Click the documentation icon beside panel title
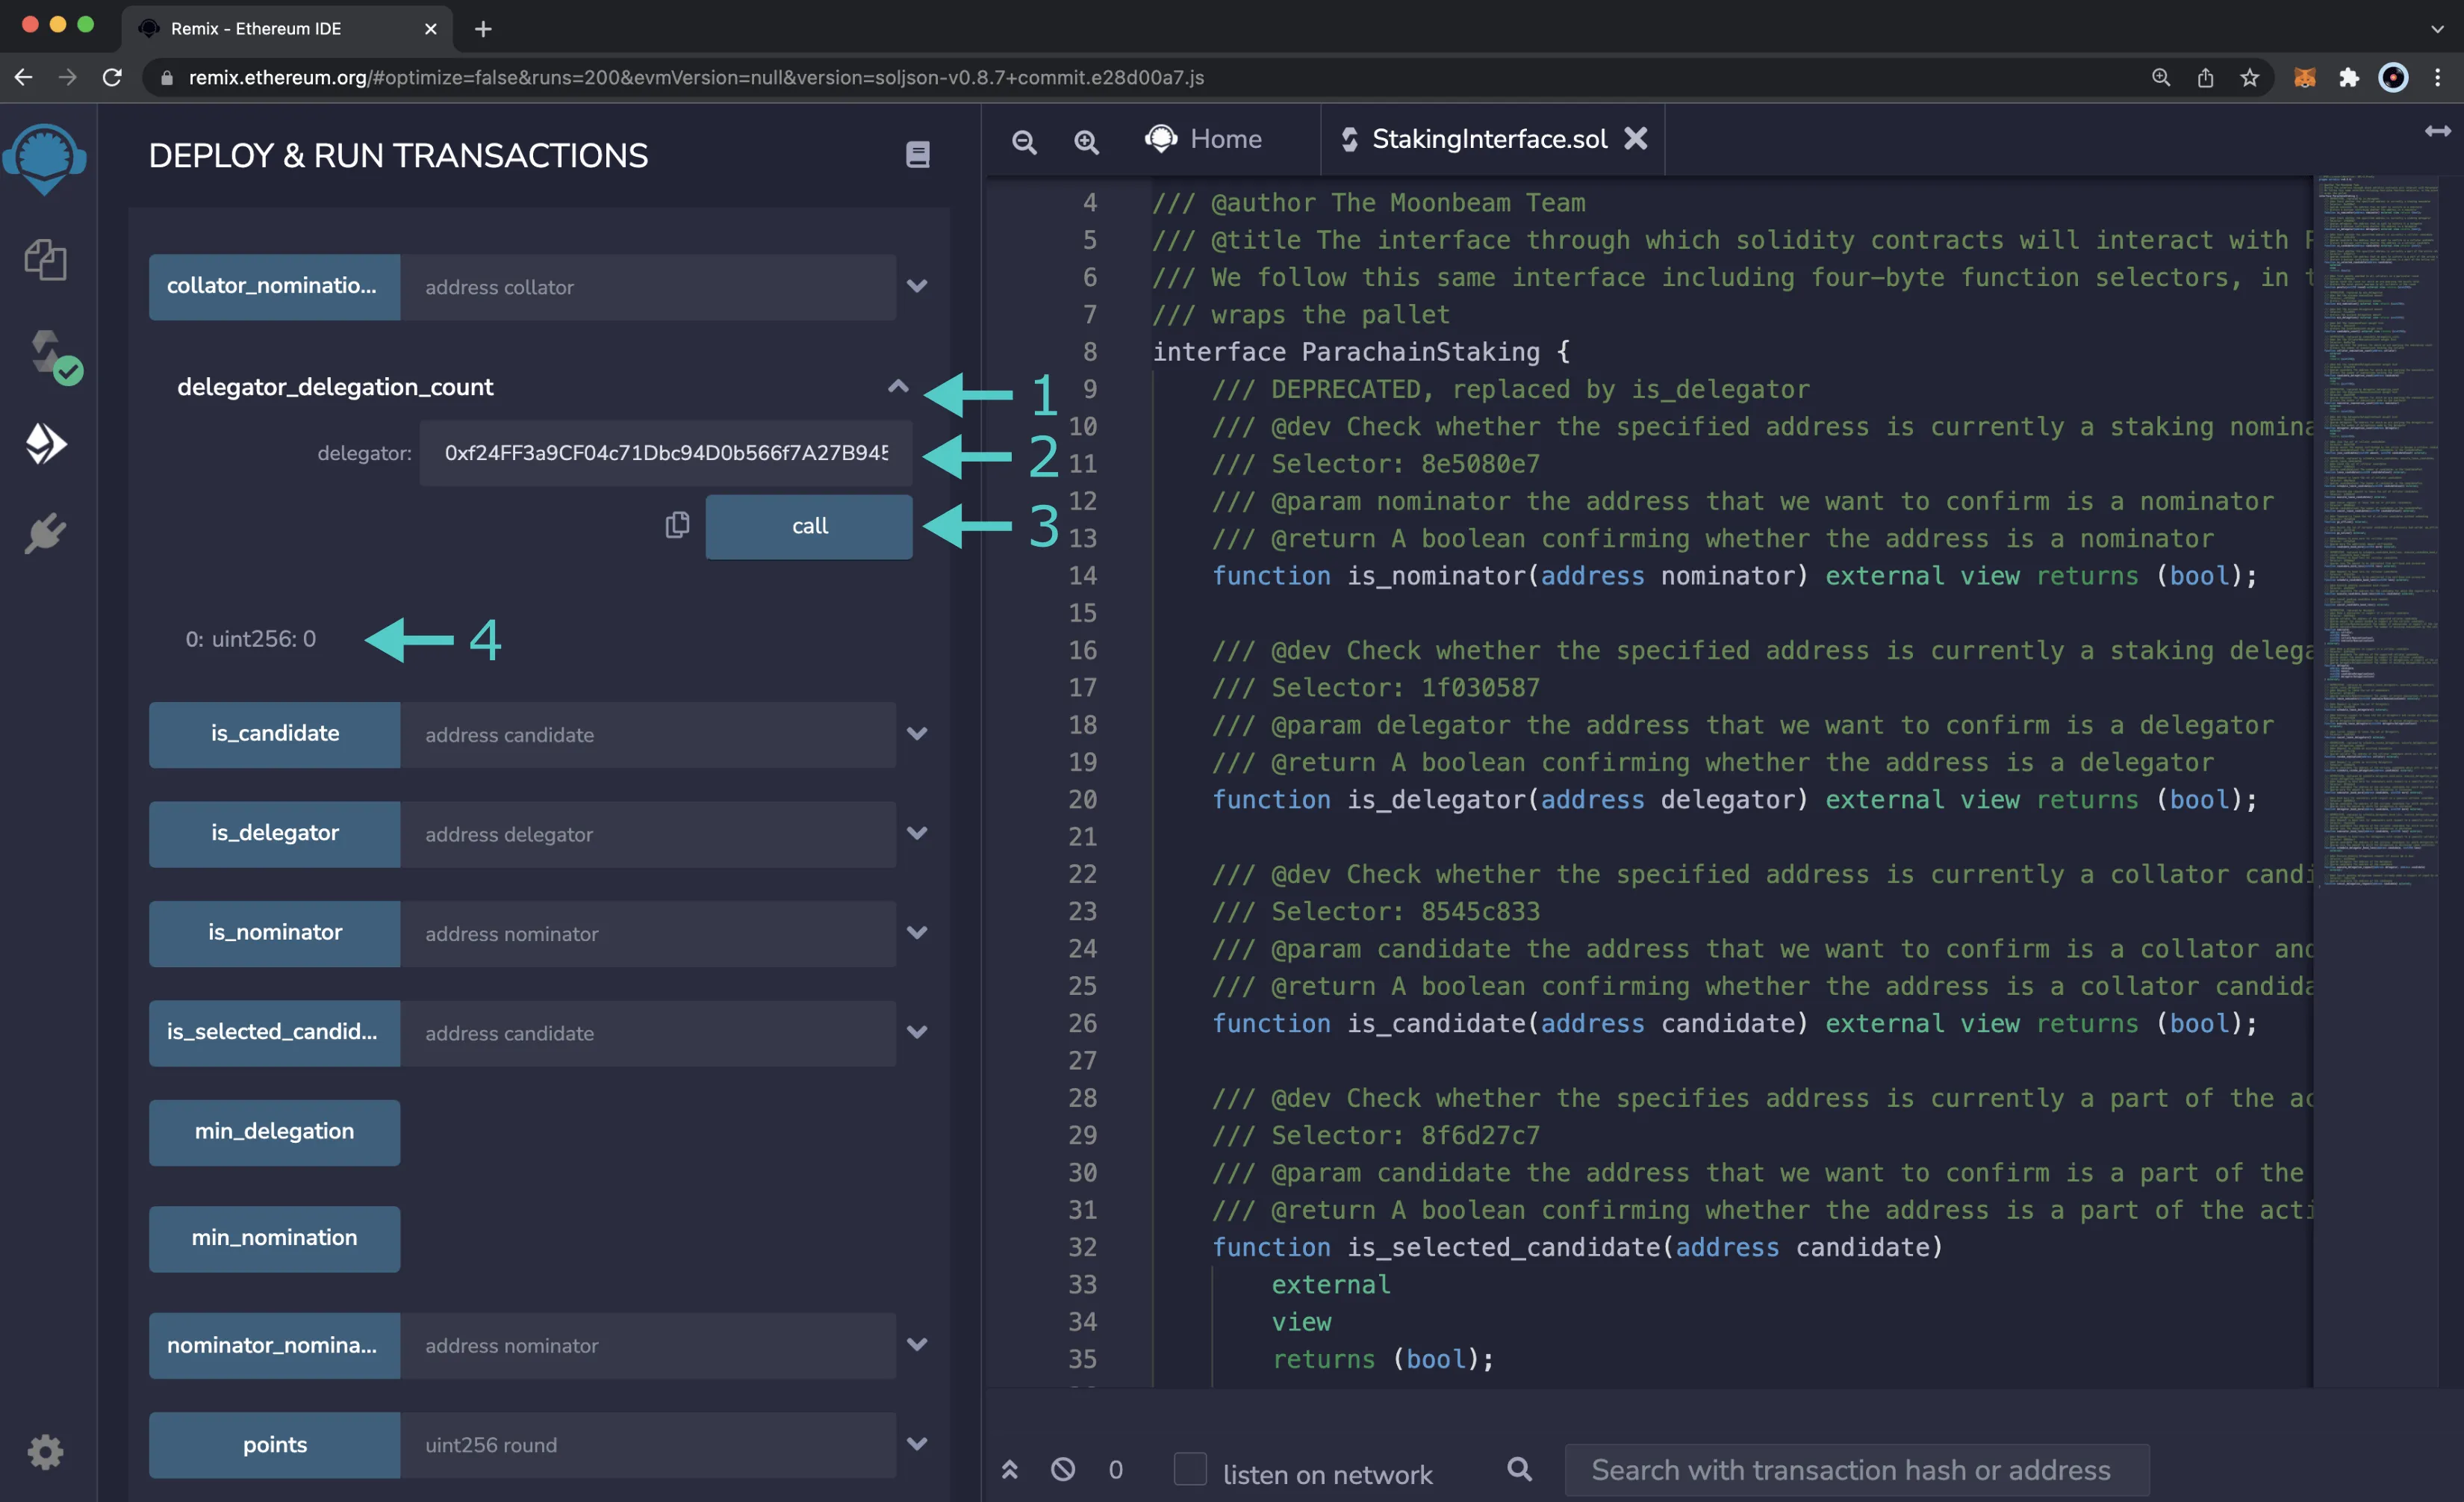2464x1502 pixels. coord(917,155)
